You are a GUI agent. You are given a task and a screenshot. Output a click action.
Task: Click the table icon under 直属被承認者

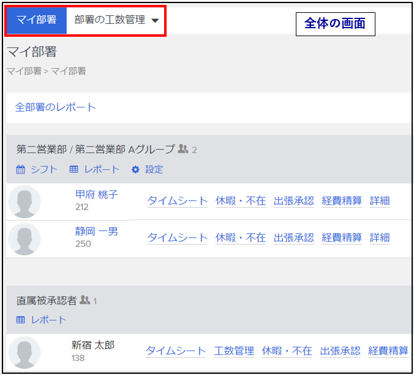click(20, 320)
